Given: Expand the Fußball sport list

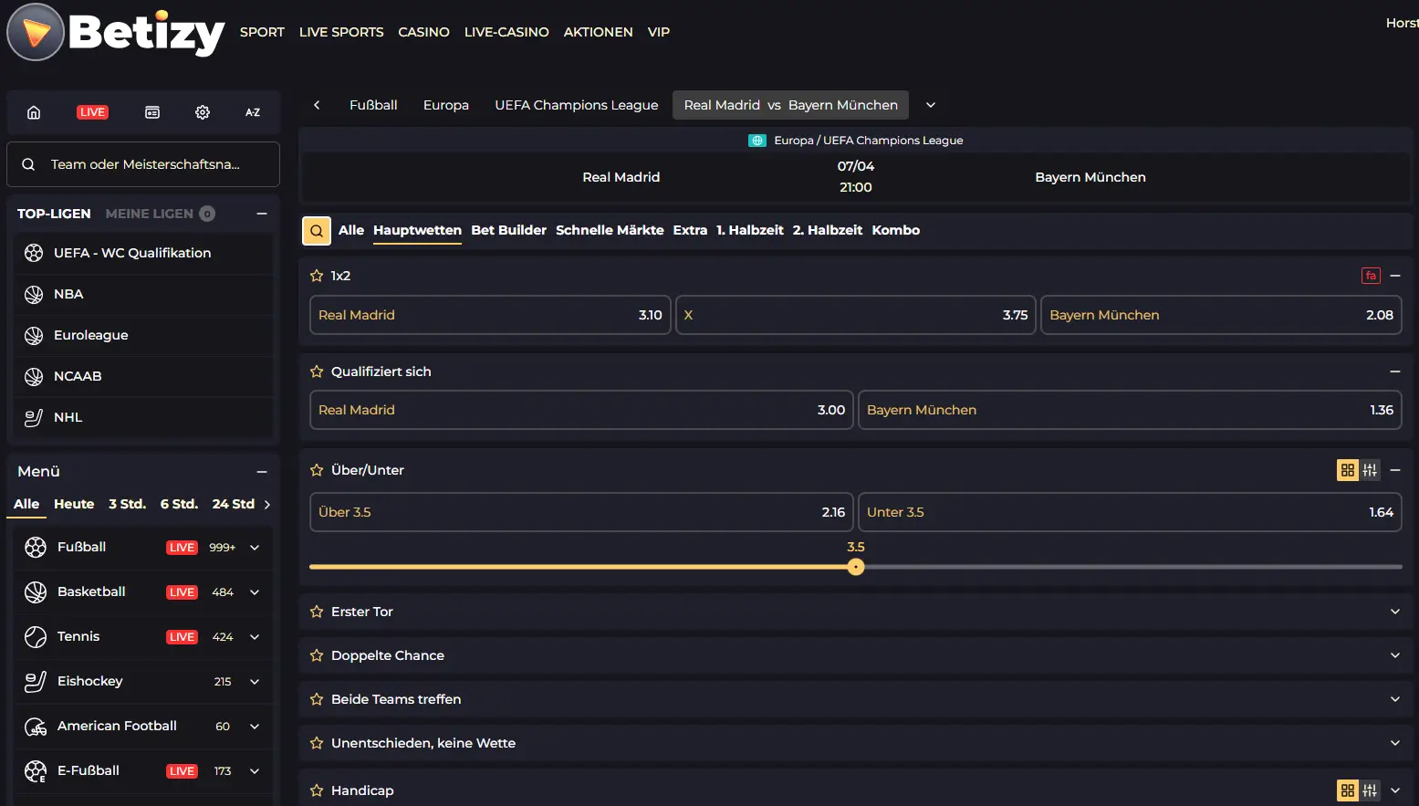Looking at the screenshot, I should [x=255, y=548].
